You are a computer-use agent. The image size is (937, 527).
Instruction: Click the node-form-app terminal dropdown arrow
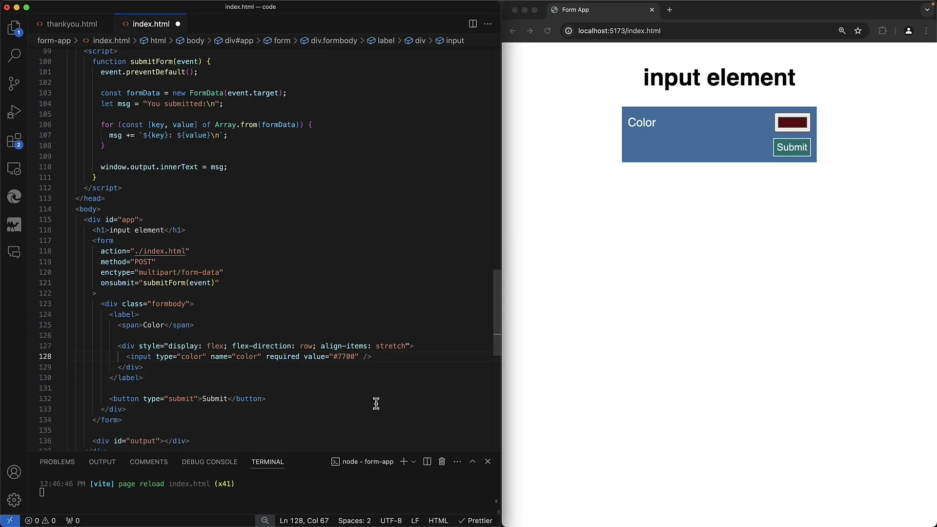click(x=413, y=461)
